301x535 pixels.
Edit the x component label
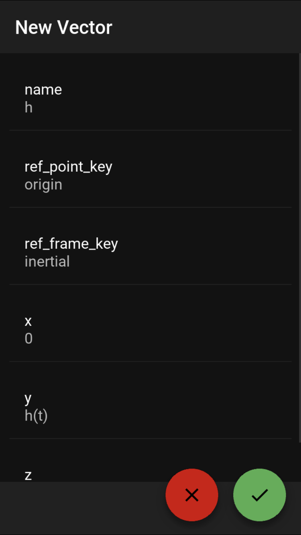[28, 321]
